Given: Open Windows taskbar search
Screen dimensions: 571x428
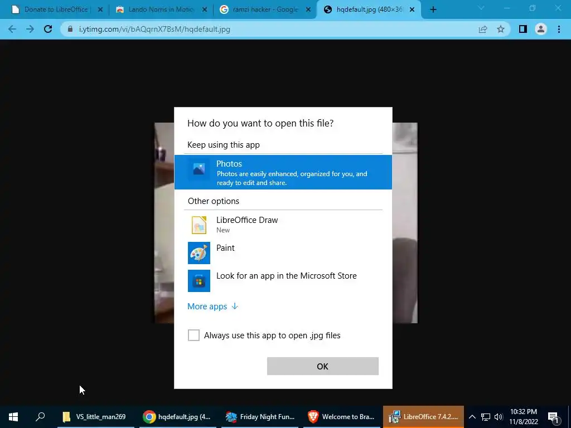Looking at the screenshot, I should [x=40, y=417].
